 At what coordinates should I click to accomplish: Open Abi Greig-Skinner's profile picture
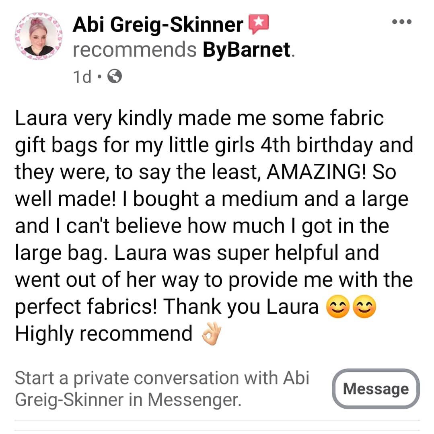coord(39,36)
